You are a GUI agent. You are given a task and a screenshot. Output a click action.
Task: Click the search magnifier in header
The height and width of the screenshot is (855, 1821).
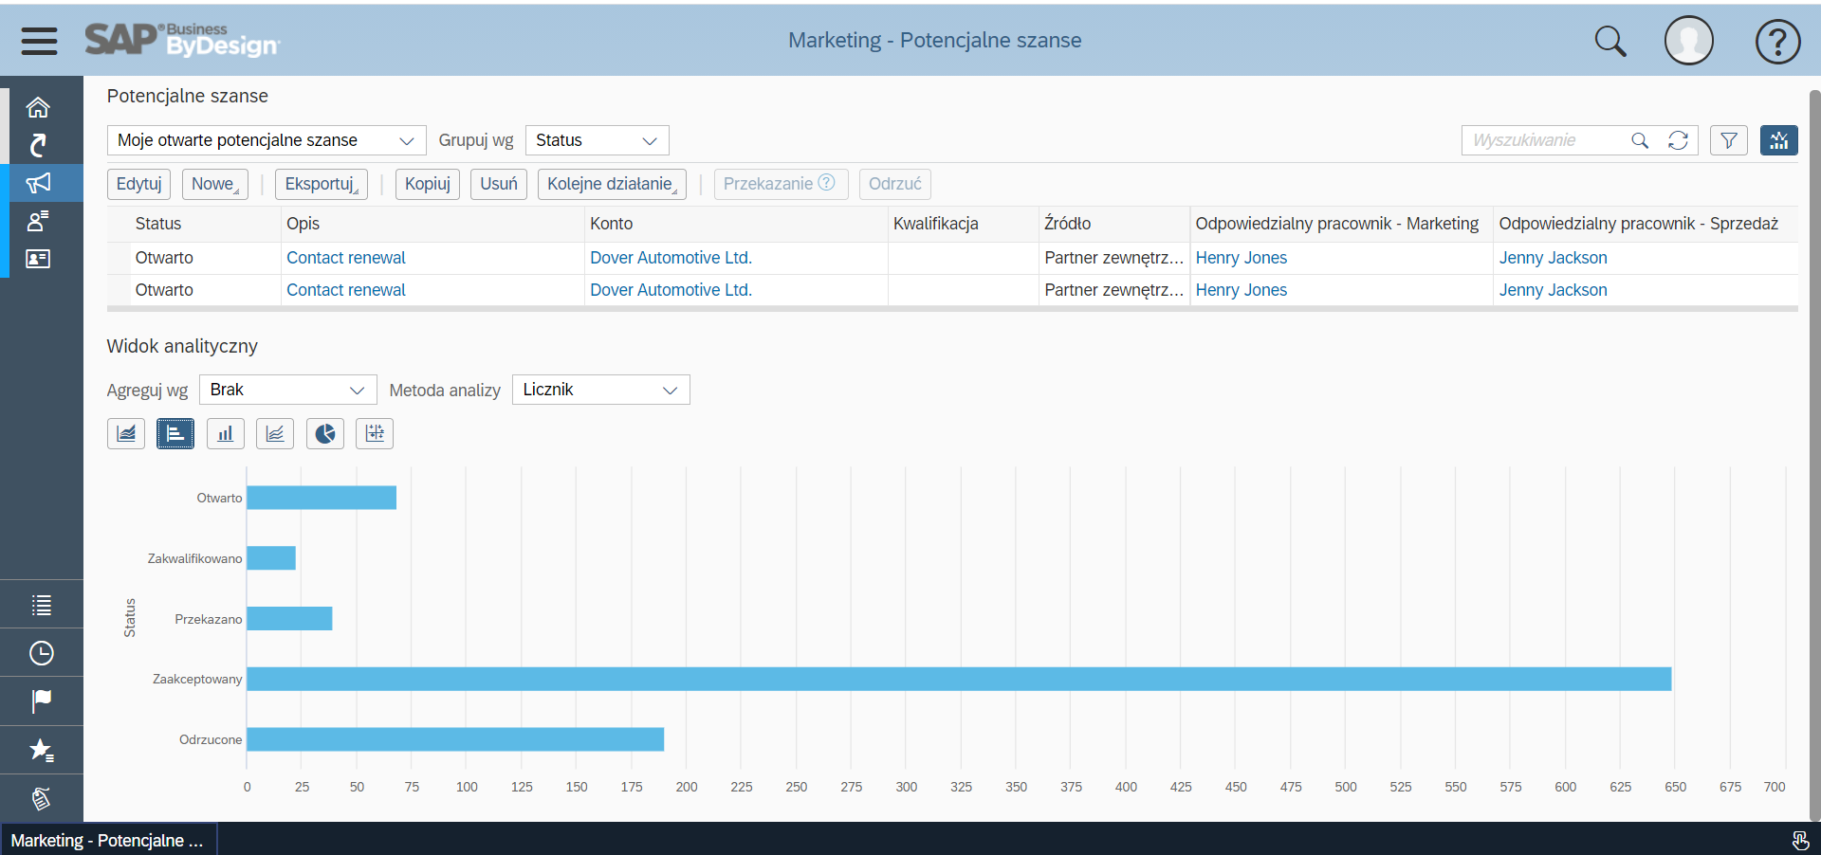click(x=1610, y=41)
